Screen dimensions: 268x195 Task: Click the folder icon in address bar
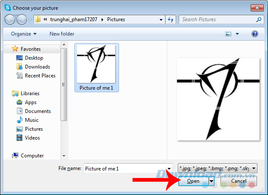coord(38,19)
